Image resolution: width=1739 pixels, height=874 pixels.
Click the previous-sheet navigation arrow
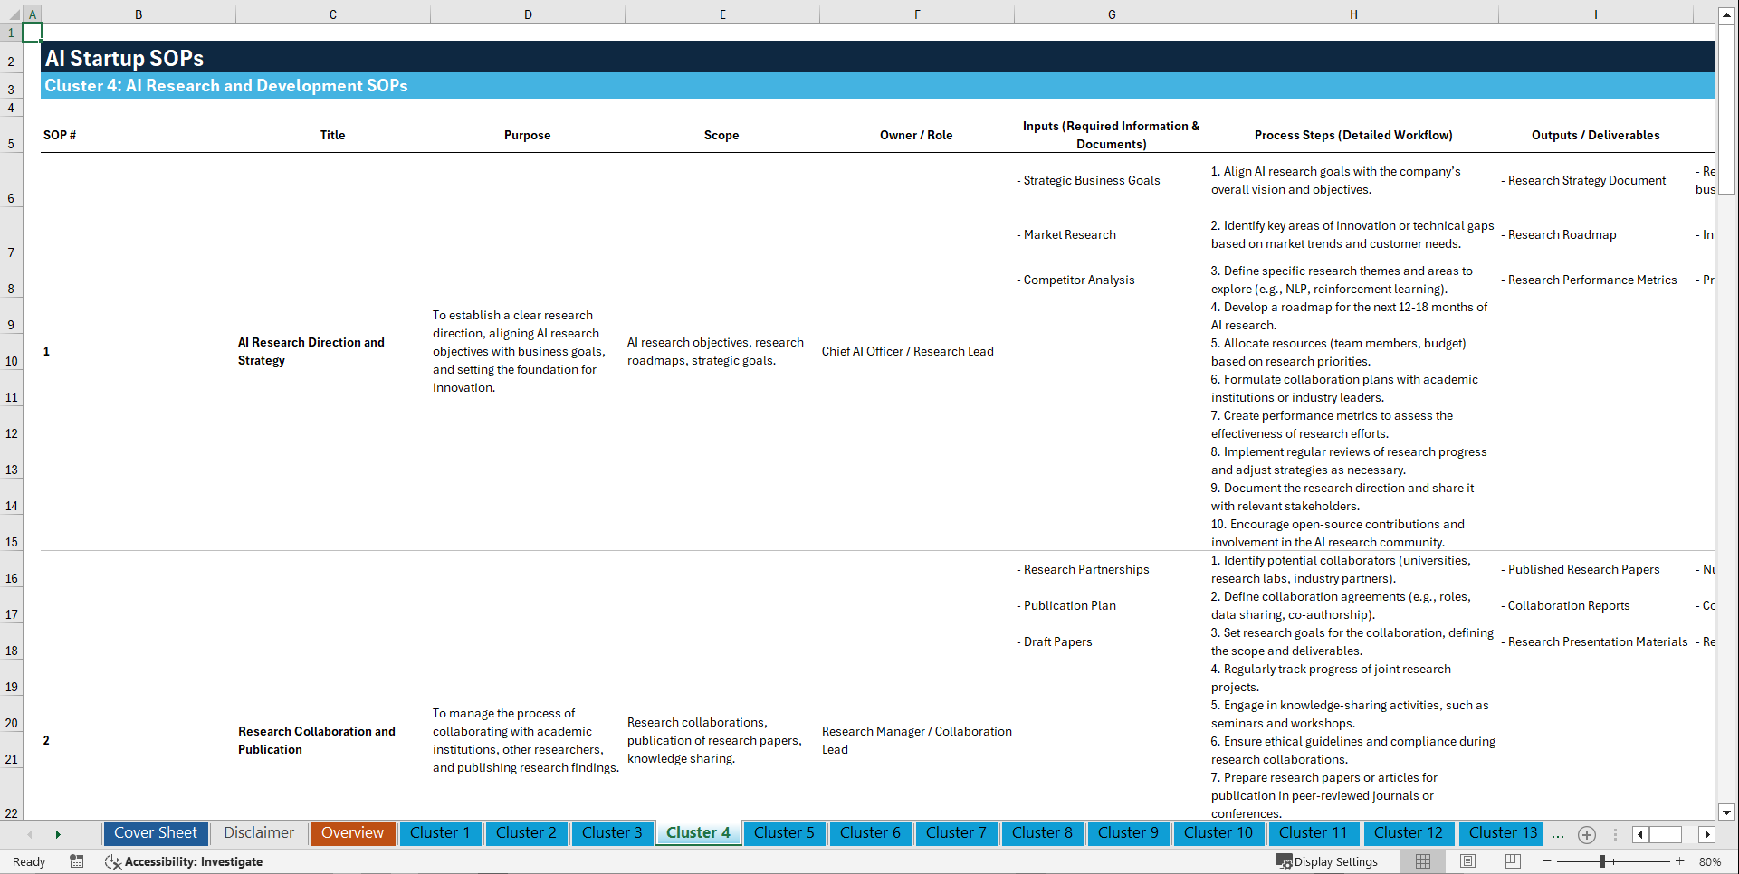30,834
